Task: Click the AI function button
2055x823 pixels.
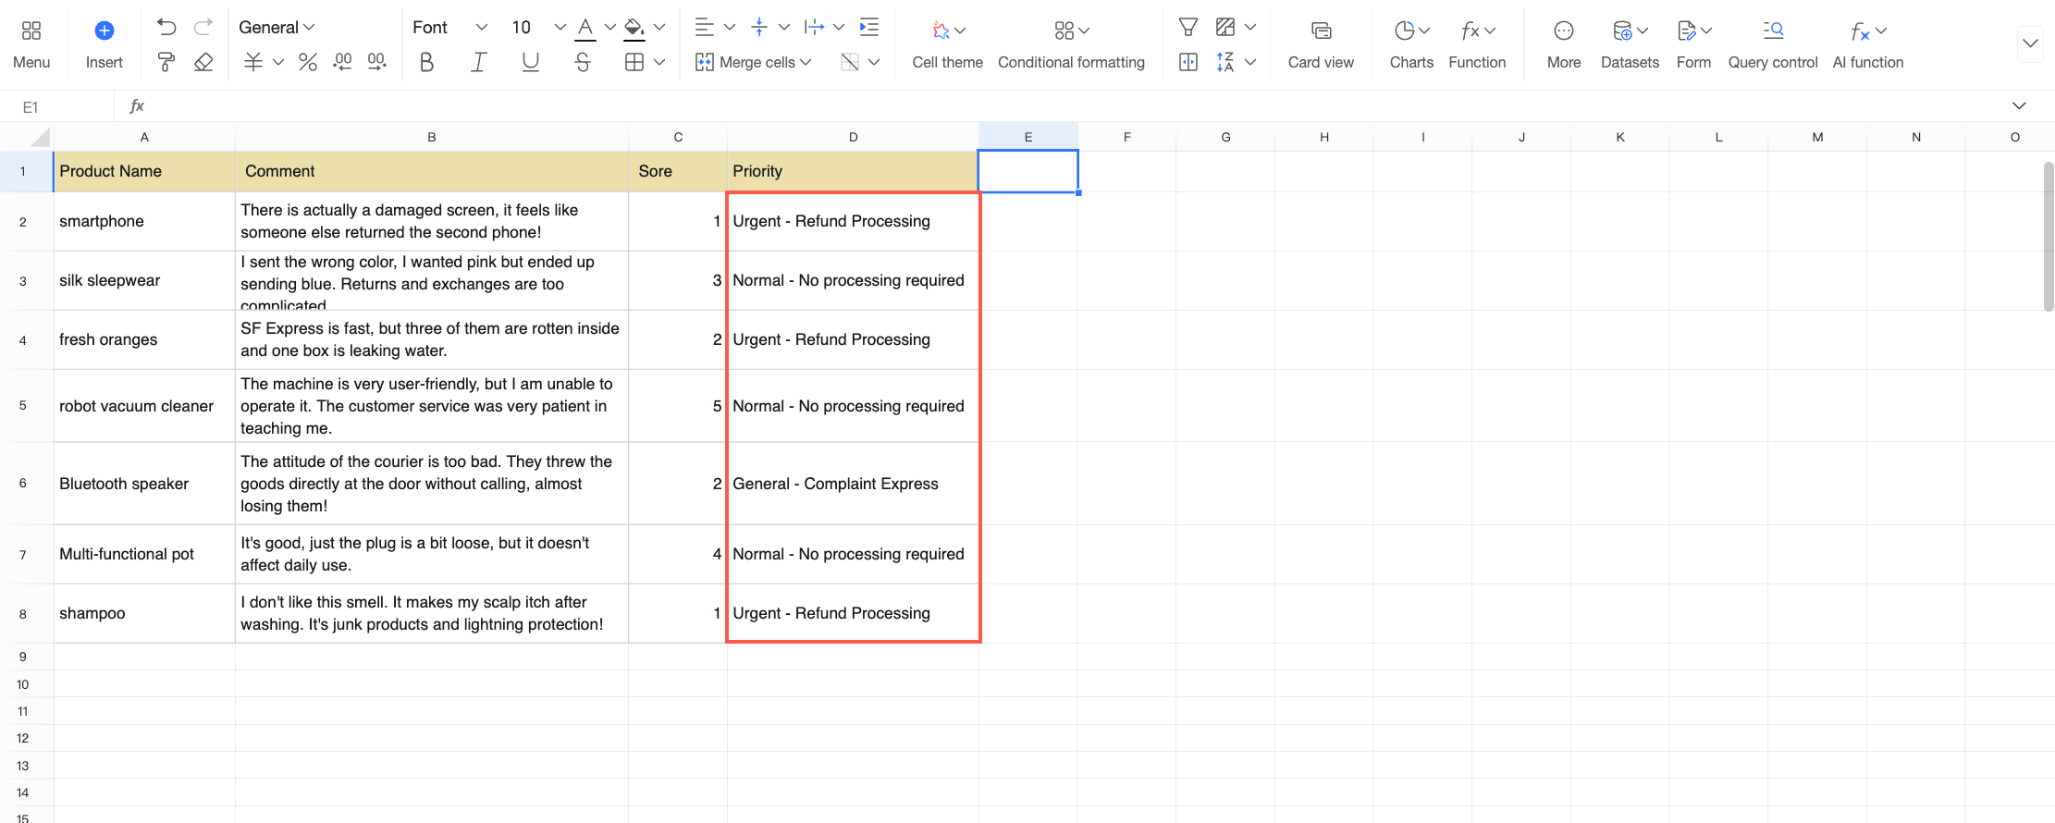Action: tap(1868, 43)
